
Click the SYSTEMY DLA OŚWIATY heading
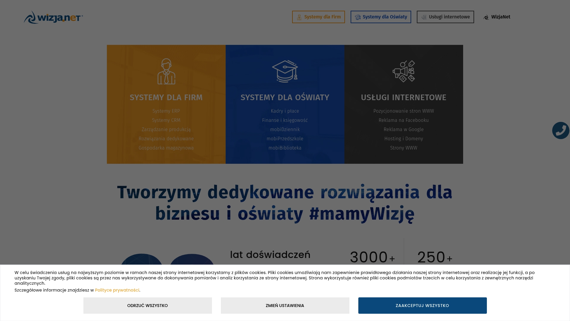click(285, 97)
